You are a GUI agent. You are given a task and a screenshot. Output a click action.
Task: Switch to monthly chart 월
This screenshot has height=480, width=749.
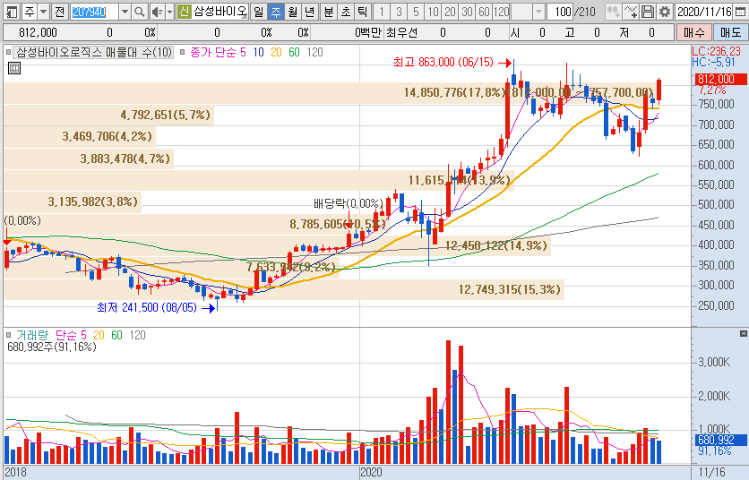tap(293, 12)
